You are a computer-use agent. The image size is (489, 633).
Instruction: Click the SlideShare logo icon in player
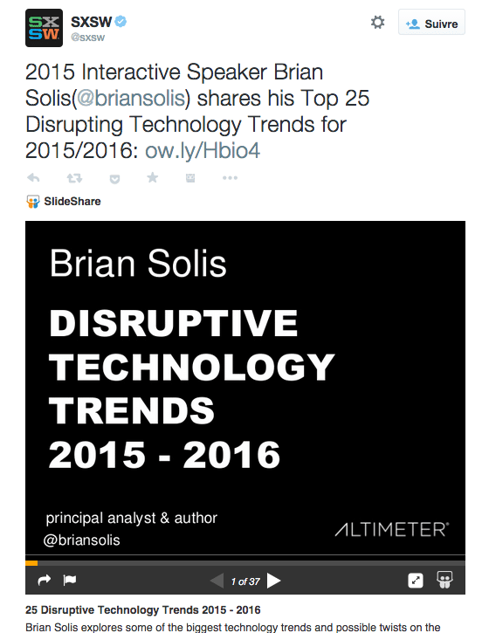tap(444, 580)
